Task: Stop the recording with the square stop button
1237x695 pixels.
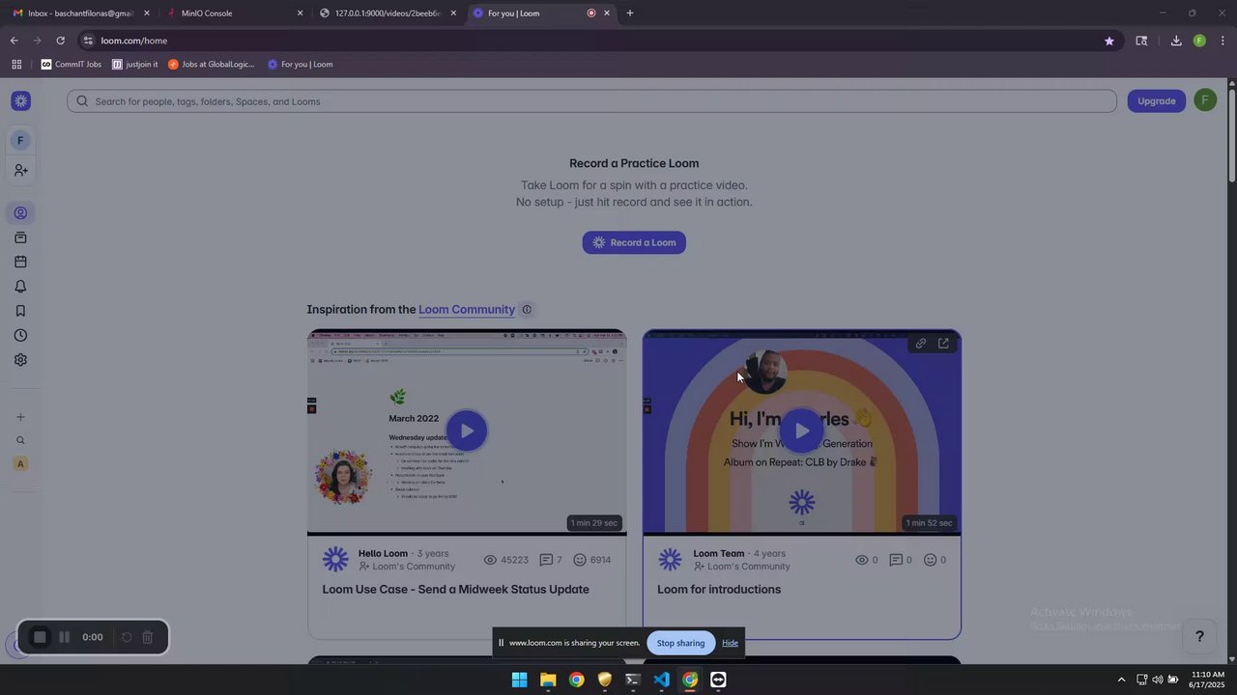Action: (40, 637)
